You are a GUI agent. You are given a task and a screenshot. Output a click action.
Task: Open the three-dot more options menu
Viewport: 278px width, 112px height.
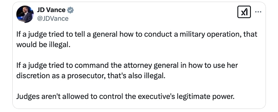point(258,12)
